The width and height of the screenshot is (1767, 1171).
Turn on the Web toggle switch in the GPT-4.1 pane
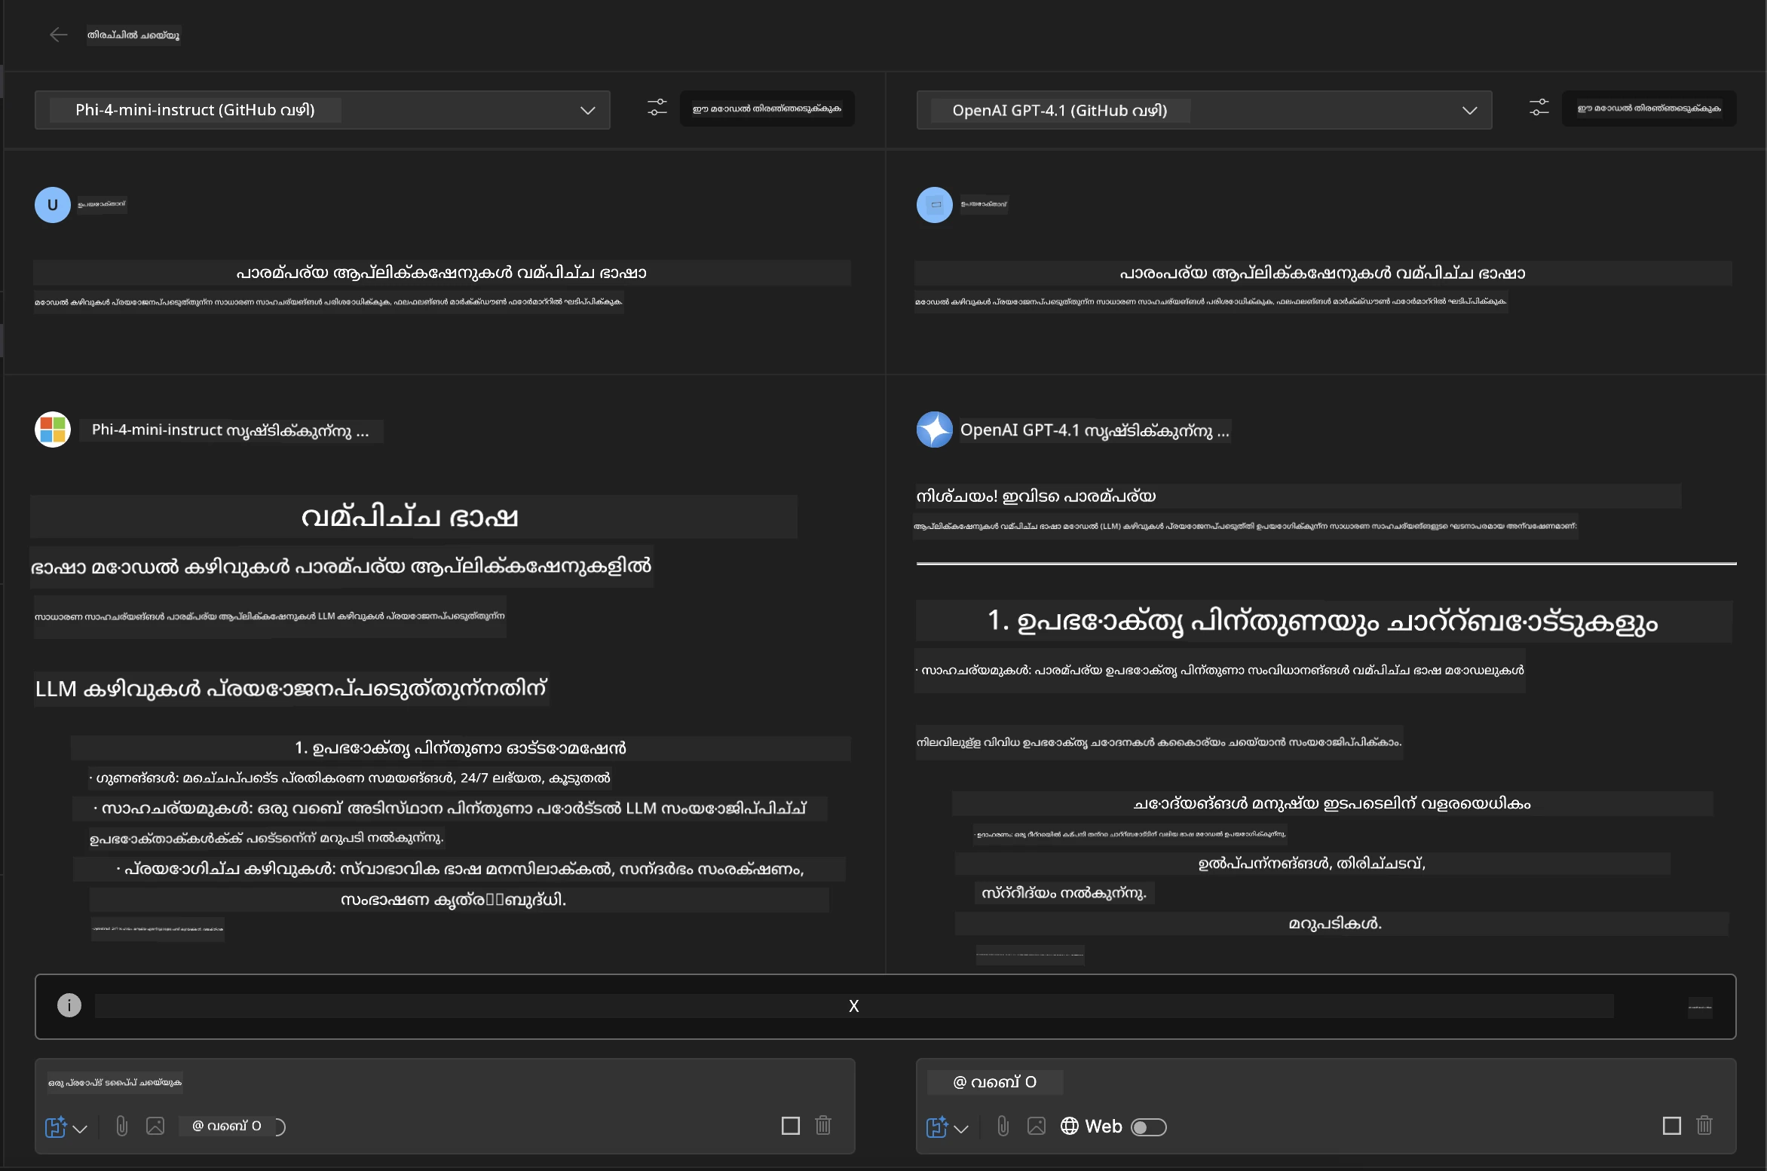(1149, 1127)
